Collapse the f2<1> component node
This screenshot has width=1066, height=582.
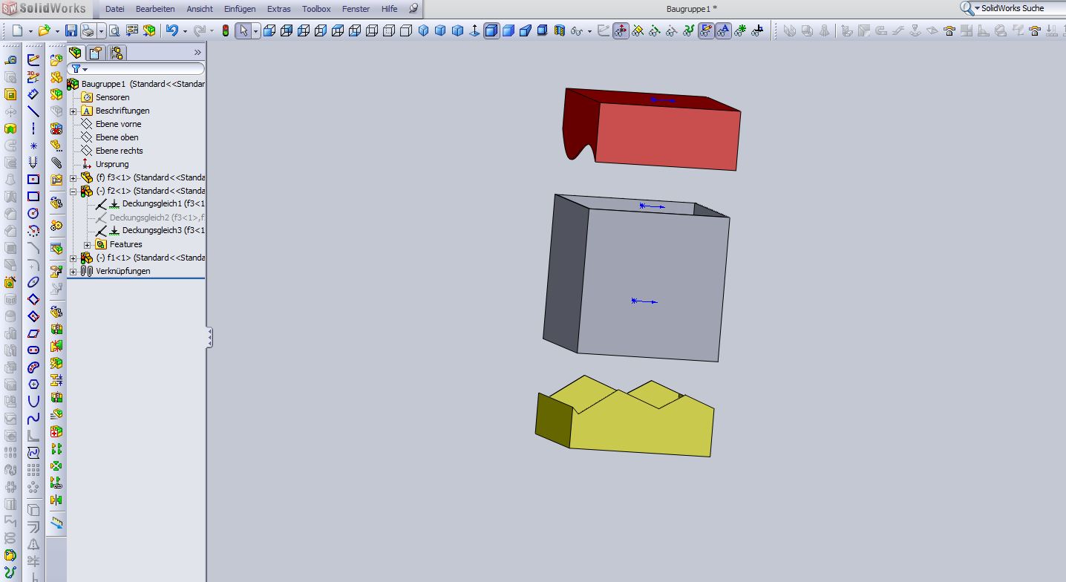pyautogui.click(x=73, y=192)
